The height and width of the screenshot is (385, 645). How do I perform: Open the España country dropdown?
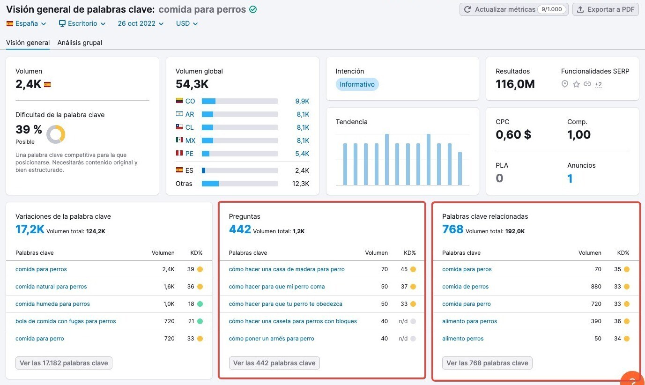27,23
